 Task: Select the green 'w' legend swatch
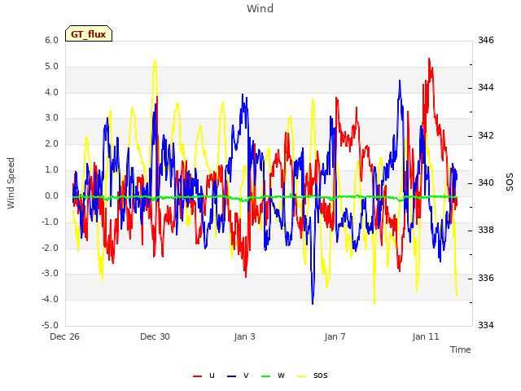coord(266,376)
